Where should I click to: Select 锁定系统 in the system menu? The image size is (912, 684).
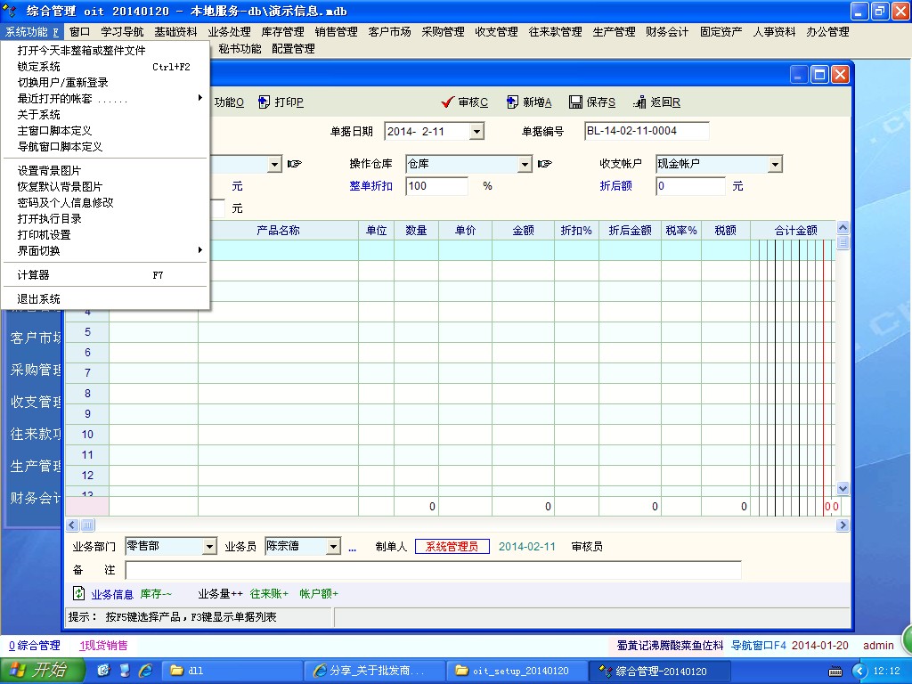point(39,67)
